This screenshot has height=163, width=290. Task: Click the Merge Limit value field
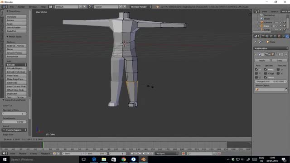(x=271, y=81)
